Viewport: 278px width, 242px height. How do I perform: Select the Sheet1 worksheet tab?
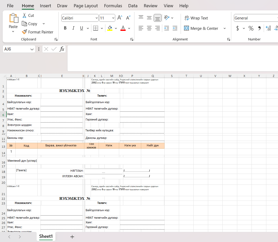(x=46, y=236)
